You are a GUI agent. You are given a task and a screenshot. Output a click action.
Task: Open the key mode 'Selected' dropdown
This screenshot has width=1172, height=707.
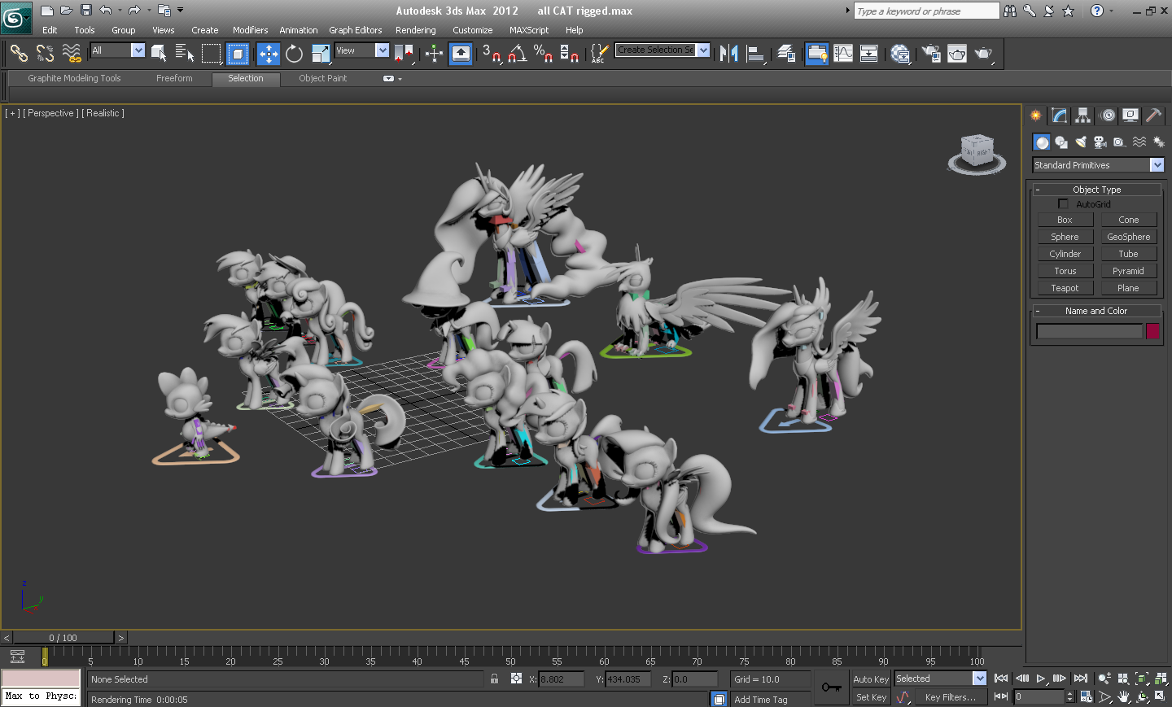click(979, 679)
